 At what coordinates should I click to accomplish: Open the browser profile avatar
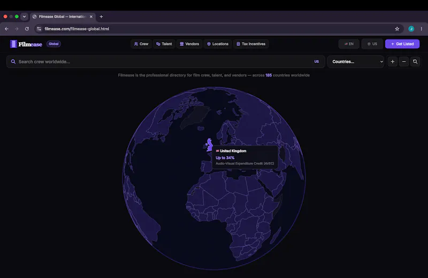pyautogui.click(x=411, y=29)
